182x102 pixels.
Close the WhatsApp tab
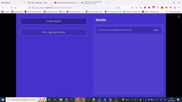[24, 3]
